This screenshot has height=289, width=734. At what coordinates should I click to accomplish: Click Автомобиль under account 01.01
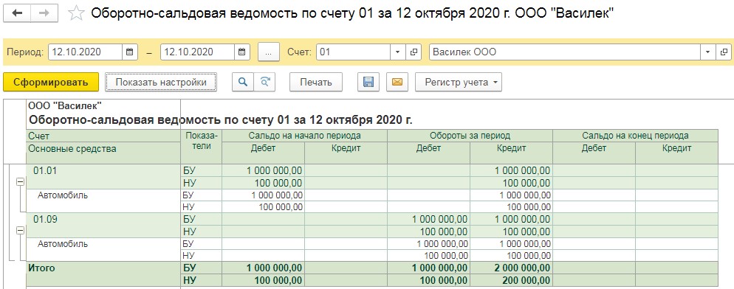coord(63,195)
